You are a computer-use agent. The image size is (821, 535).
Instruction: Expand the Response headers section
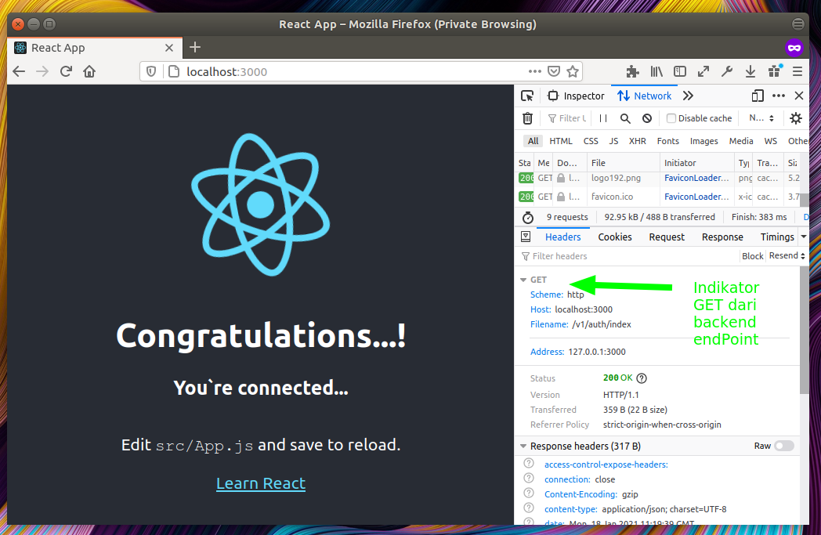(x=523, y=445)
